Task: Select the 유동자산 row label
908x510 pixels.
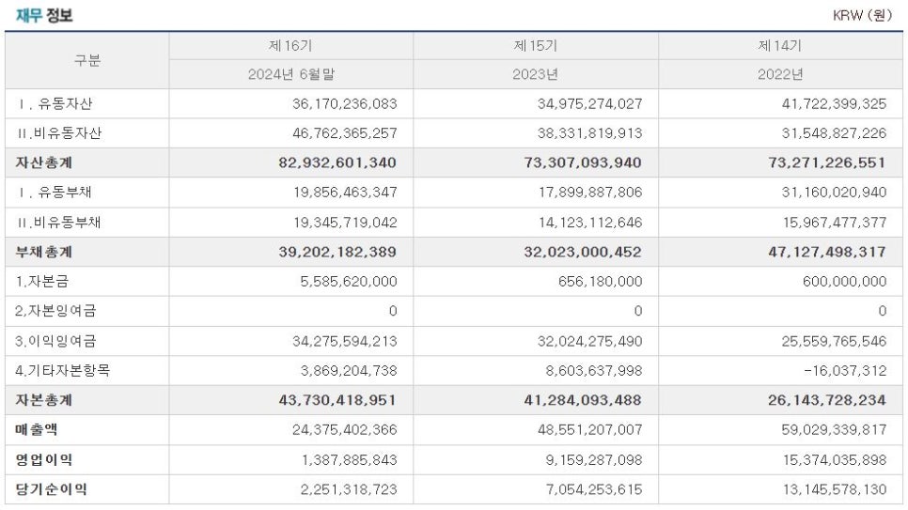Action: [55, 104]
